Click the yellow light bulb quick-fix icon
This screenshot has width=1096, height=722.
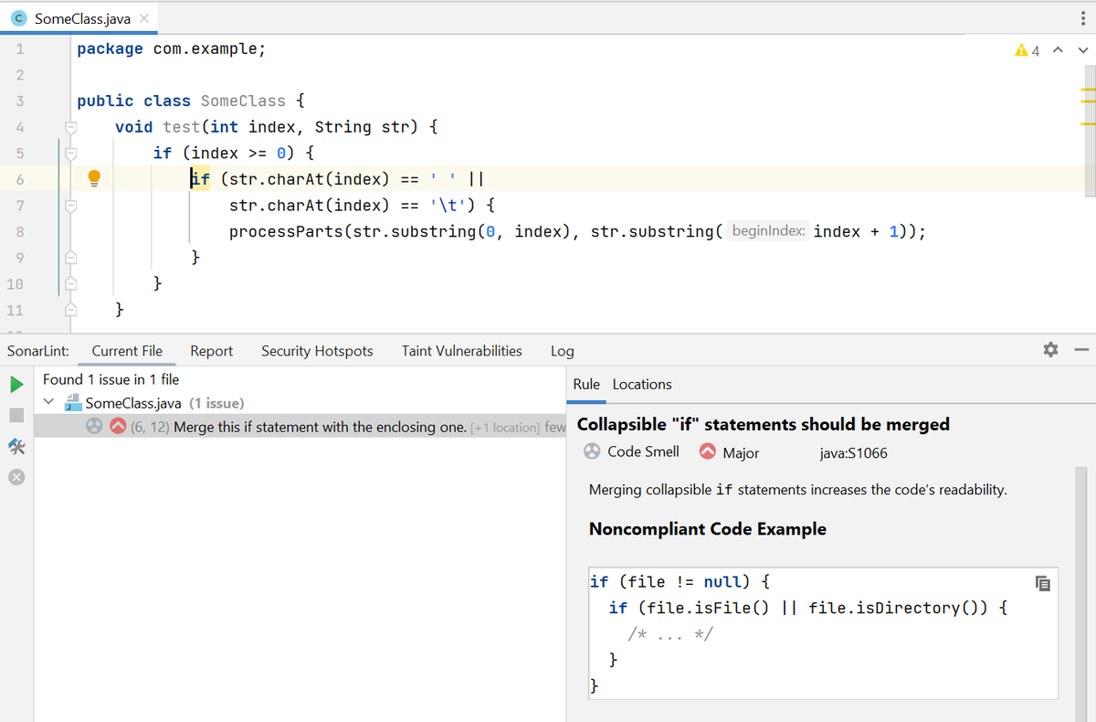point(93,178)
